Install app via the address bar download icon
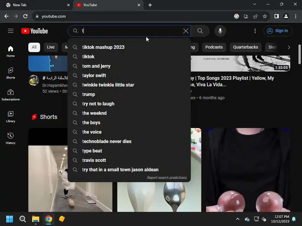The width and height of the screenshot is (302, 226). [x=246, y=16]
